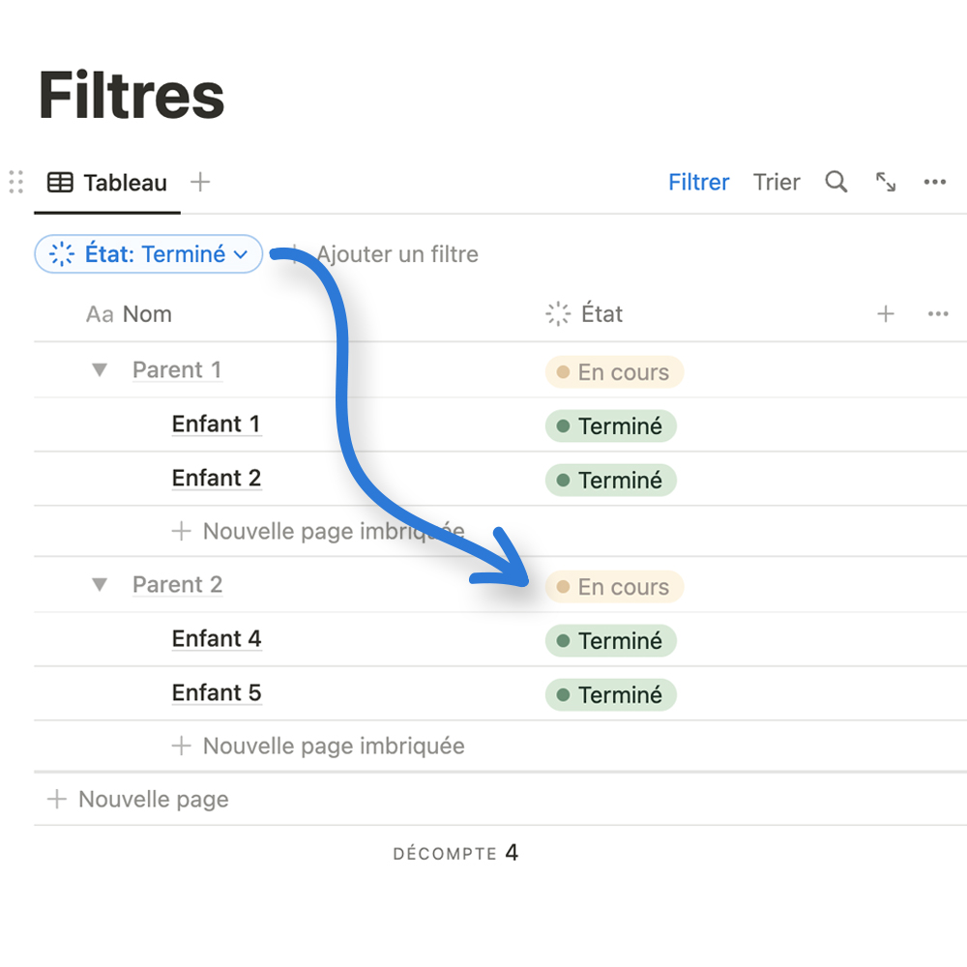
Task: Open the Enfant 1 page
Action: [x=217, y=425]
